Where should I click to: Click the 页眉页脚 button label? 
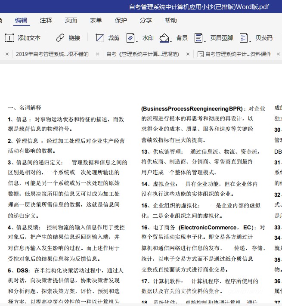tap(221, 38)
